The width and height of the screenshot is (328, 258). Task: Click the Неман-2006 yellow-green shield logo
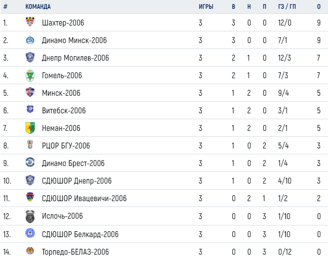coord(30,128)
